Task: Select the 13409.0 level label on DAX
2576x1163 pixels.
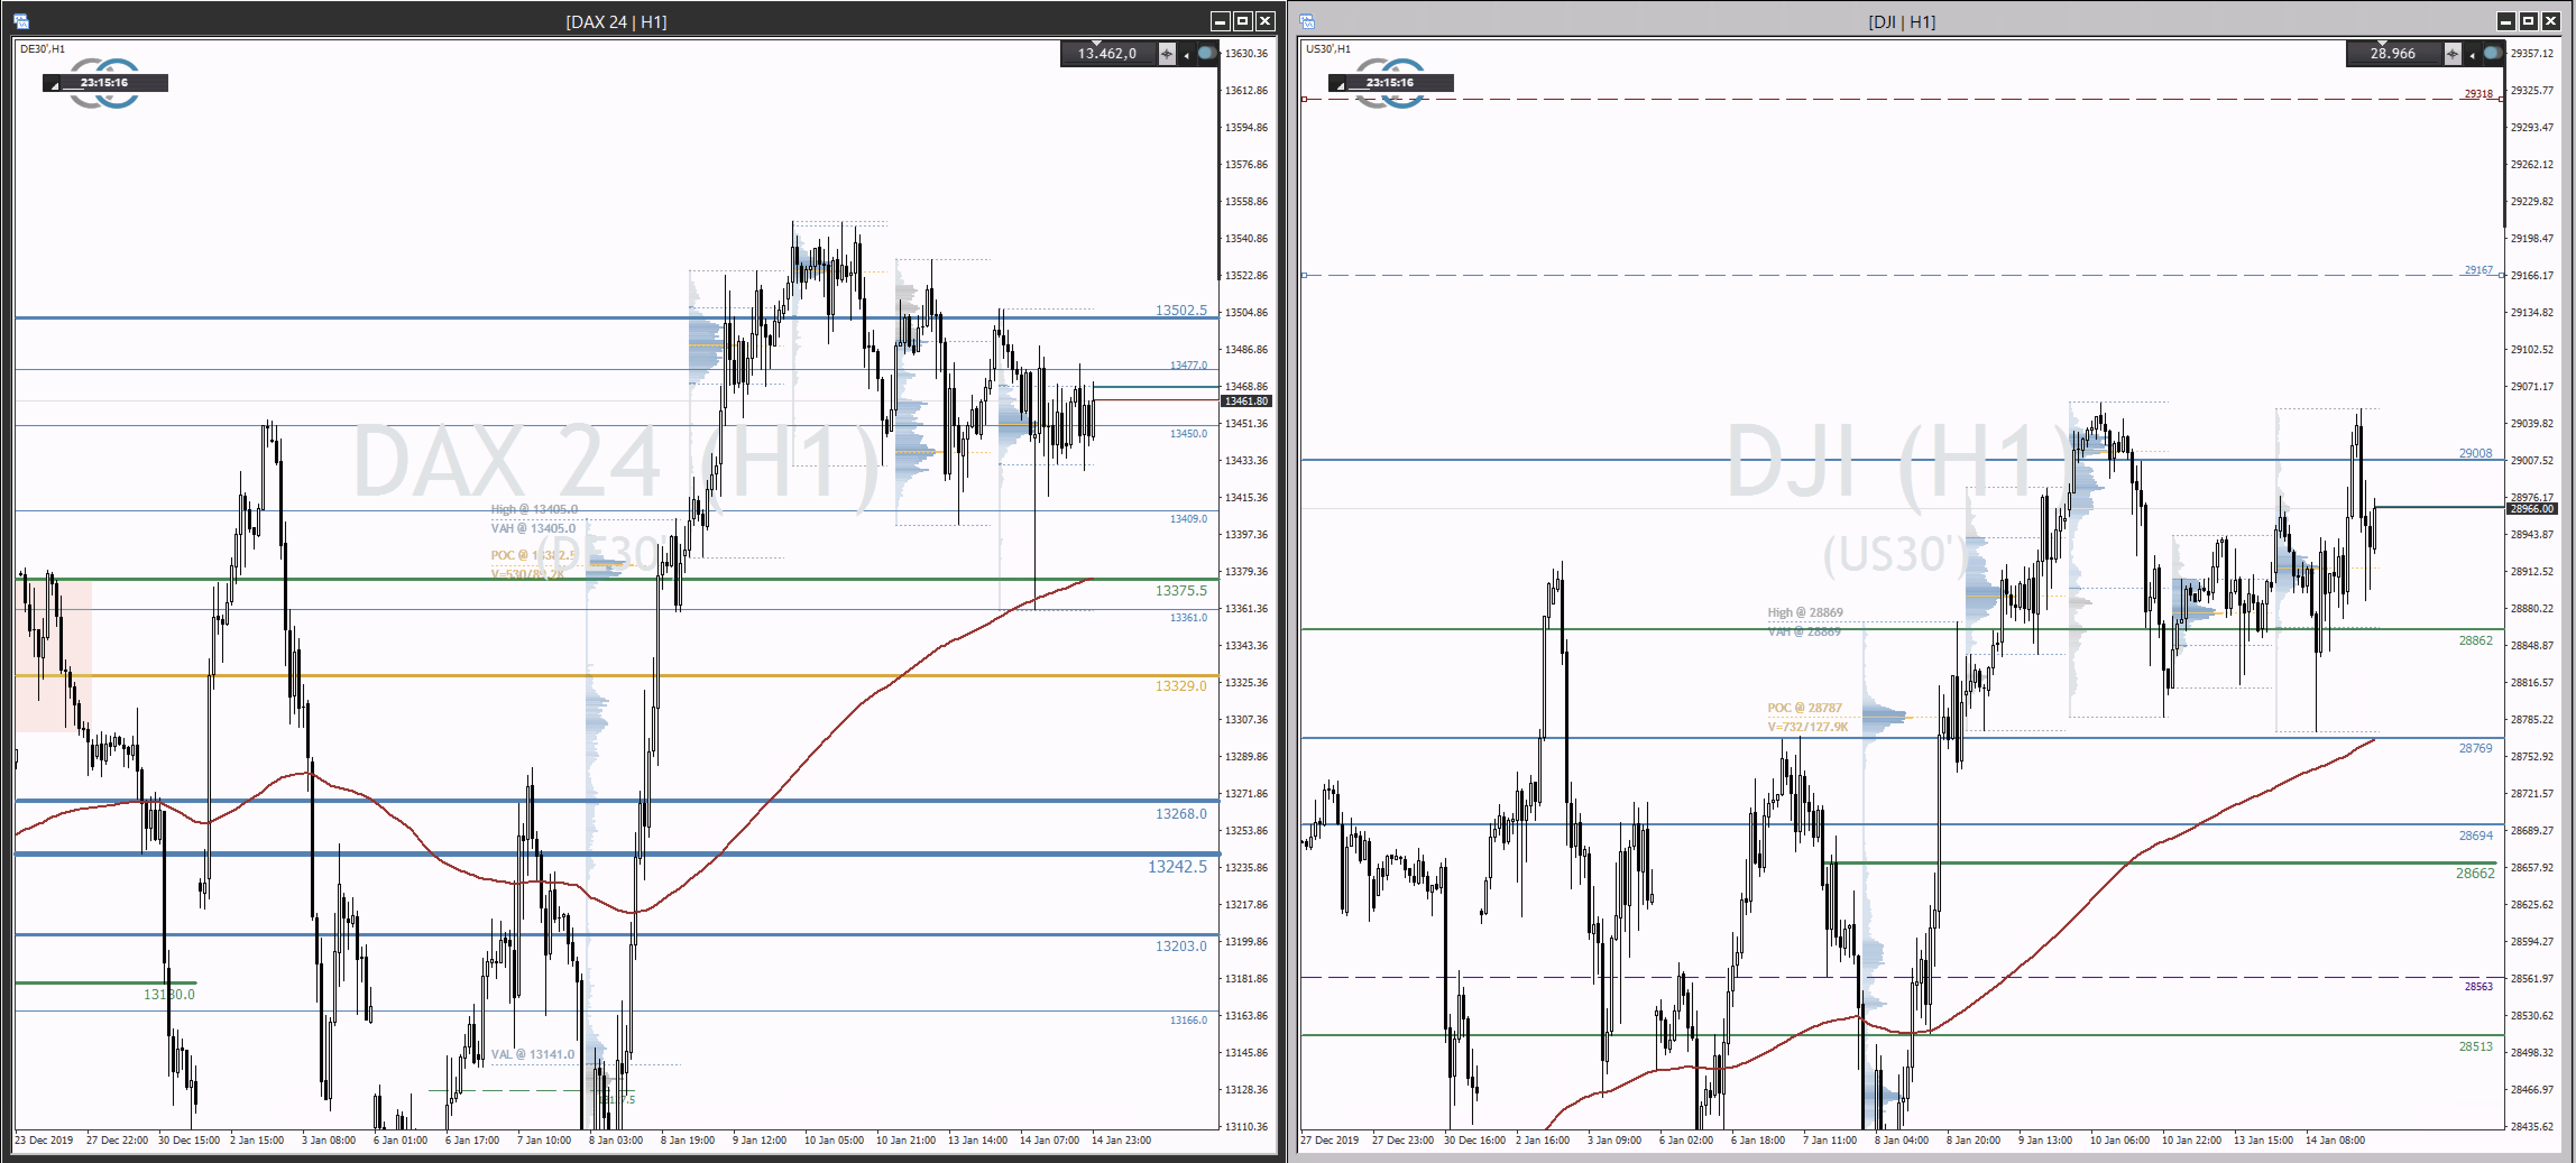Action: coord(1188,518)
